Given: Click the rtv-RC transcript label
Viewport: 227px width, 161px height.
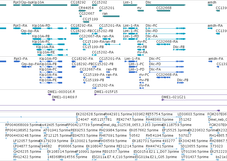Looking at the screenshot, I should pyautogui.click(x=142, y=42).
